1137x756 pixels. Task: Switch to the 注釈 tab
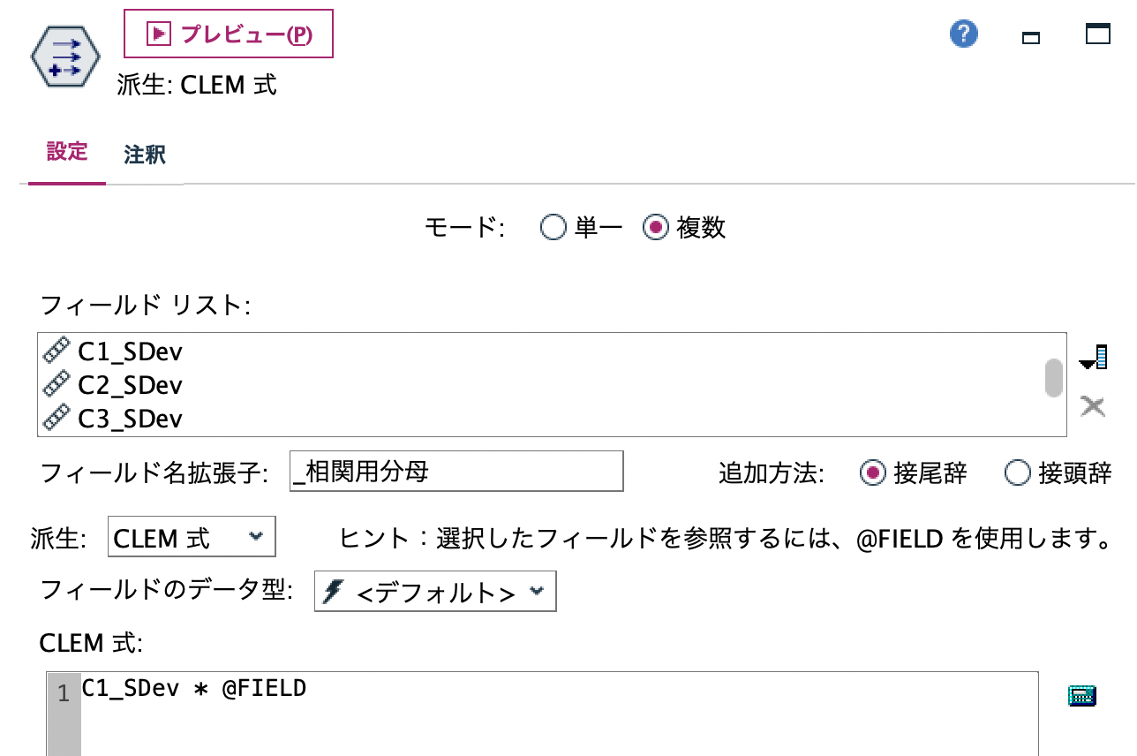(x=144, y=155)
